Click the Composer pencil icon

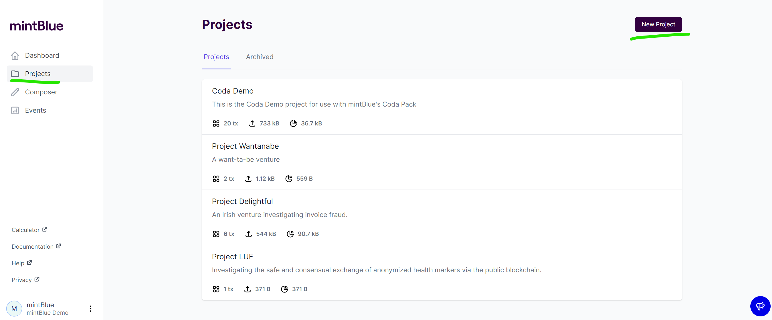coord(15,92)
